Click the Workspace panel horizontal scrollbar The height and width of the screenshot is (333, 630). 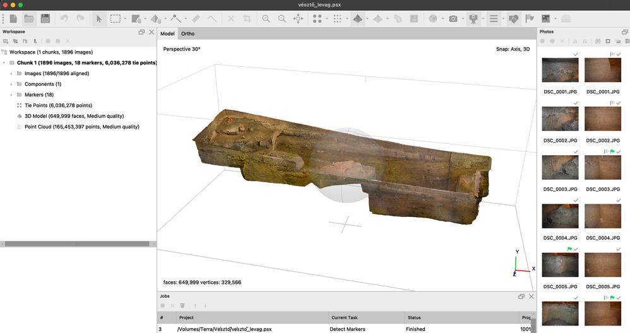coord(76,244)
